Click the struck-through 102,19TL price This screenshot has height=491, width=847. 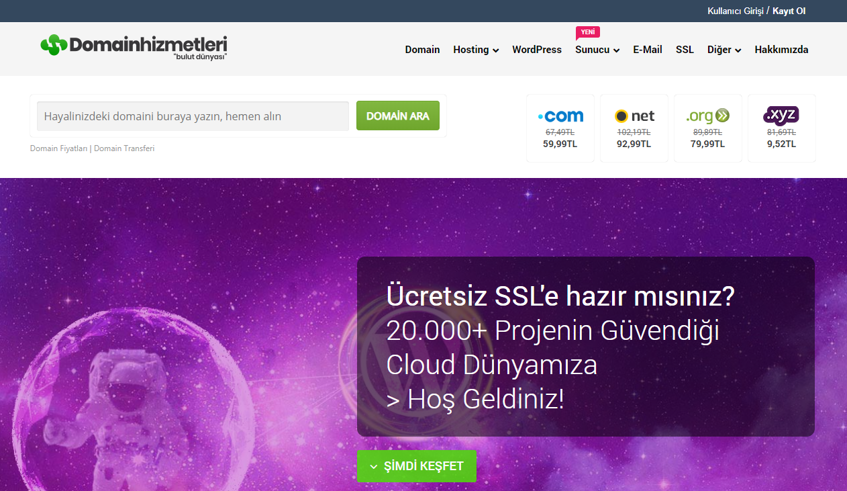coord(634,133)
